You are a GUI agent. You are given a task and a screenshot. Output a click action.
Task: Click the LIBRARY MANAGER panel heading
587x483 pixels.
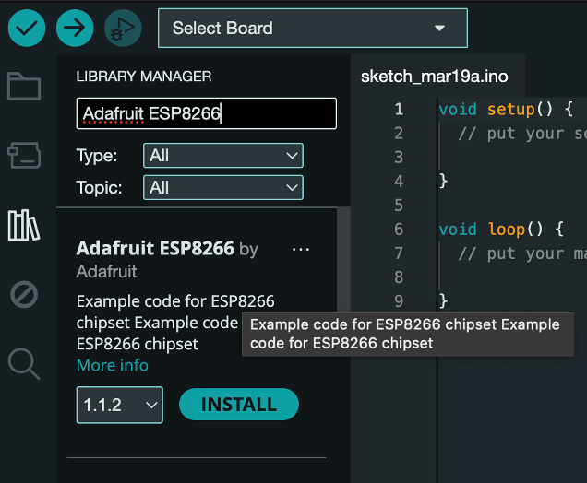(x=144, y=77)
